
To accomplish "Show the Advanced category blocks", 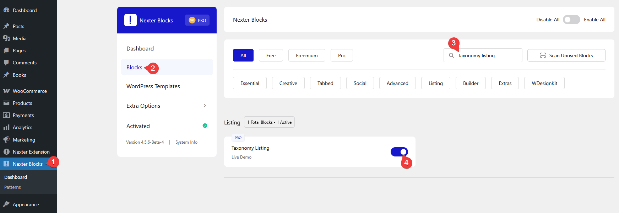I will click(397, 83).
